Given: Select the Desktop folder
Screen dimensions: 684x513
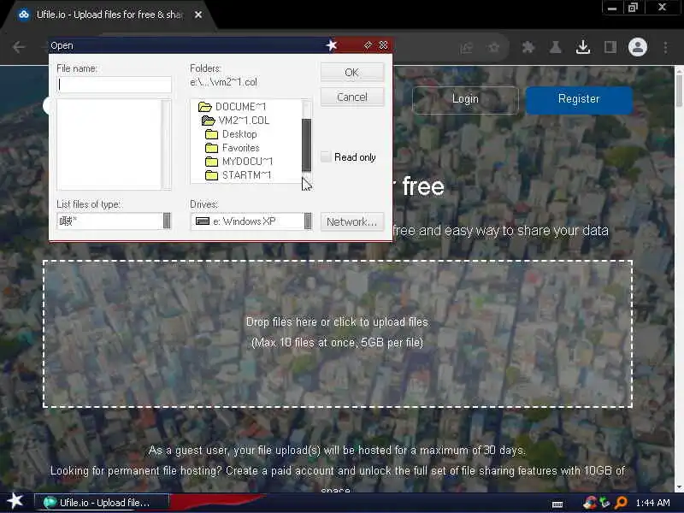Looking at the screenshot, I should point(231,134).
